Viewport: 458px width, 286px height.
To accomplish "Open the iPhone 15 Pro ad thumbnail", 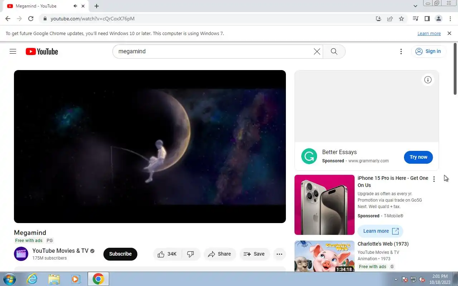I will tap(325, 205).
